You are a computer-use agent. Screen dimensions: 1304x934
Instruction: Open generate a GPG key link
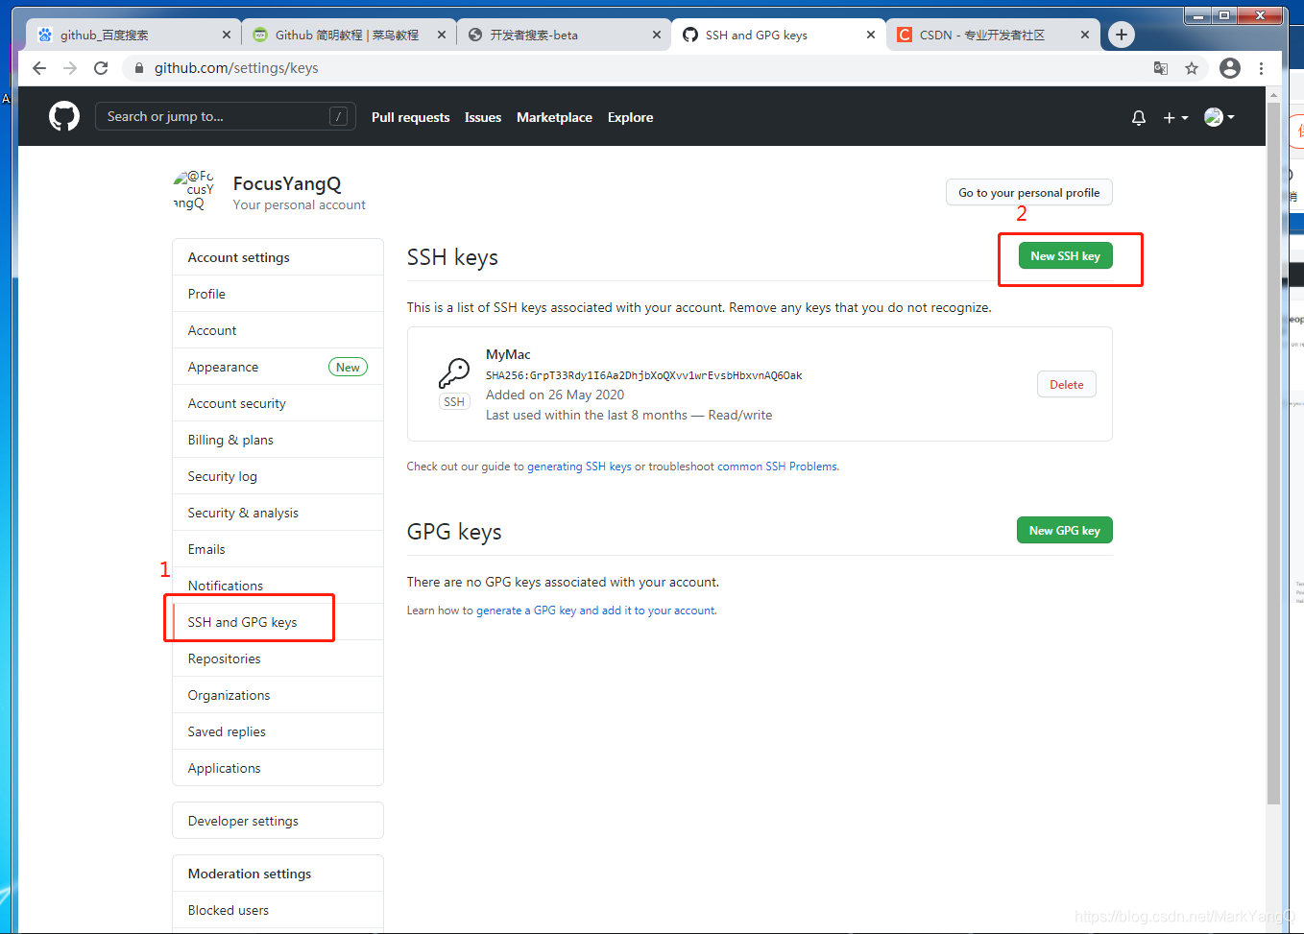[x=596, y=611]
